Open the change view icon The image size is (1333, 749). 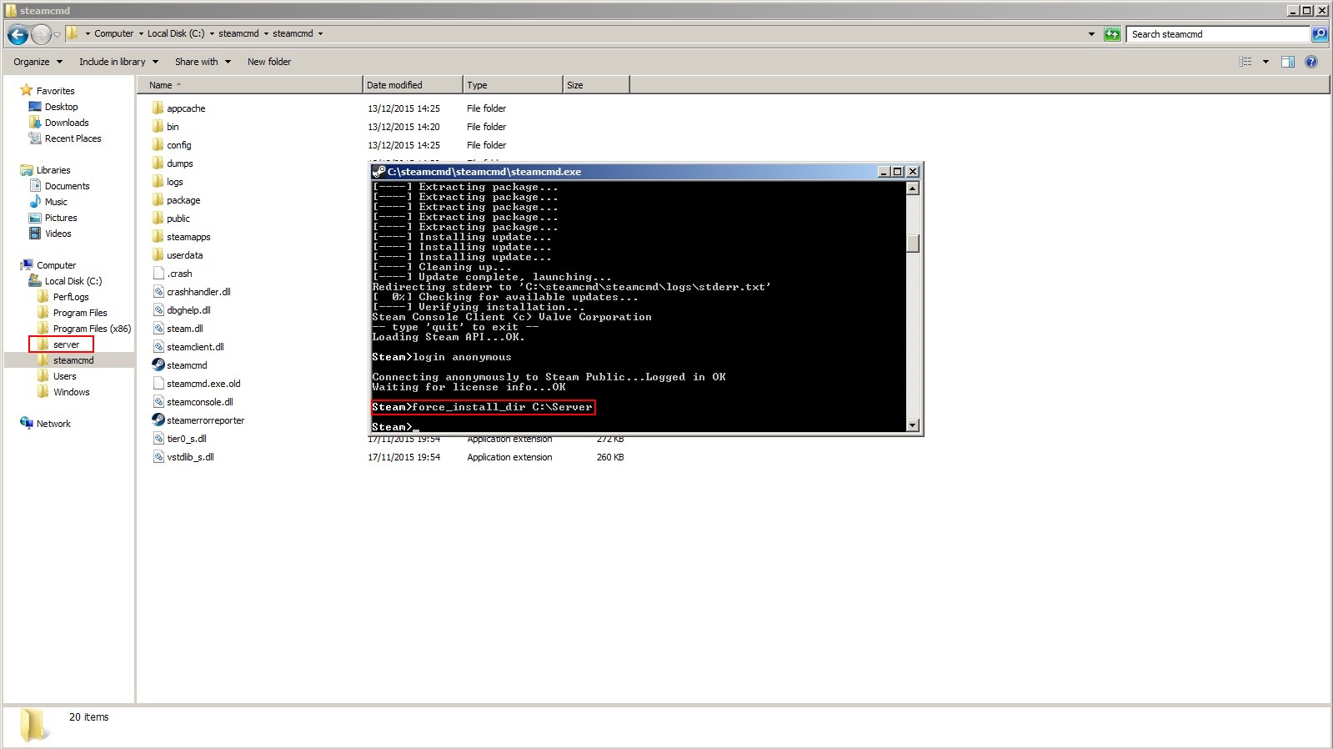click(1245, 62)
